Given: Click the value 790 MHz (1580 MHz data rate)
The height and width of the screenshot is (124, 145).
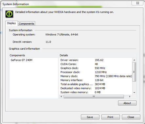Looking at the screenshot, I should pos(113,76).
